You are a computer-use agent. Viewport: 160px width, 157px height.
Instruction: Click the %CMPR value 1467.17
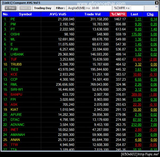(120, 19)
